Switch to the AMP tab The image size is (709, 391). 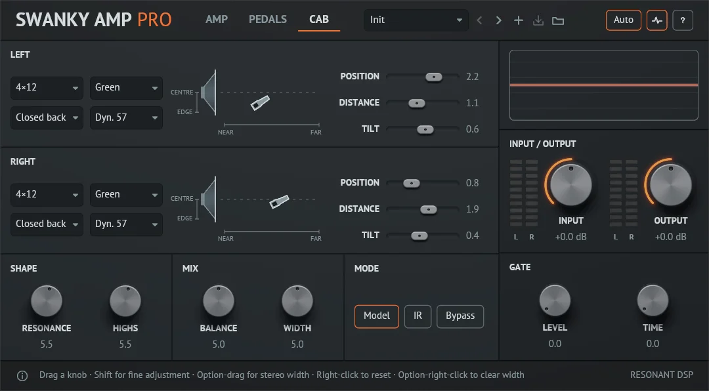(217, 20)
